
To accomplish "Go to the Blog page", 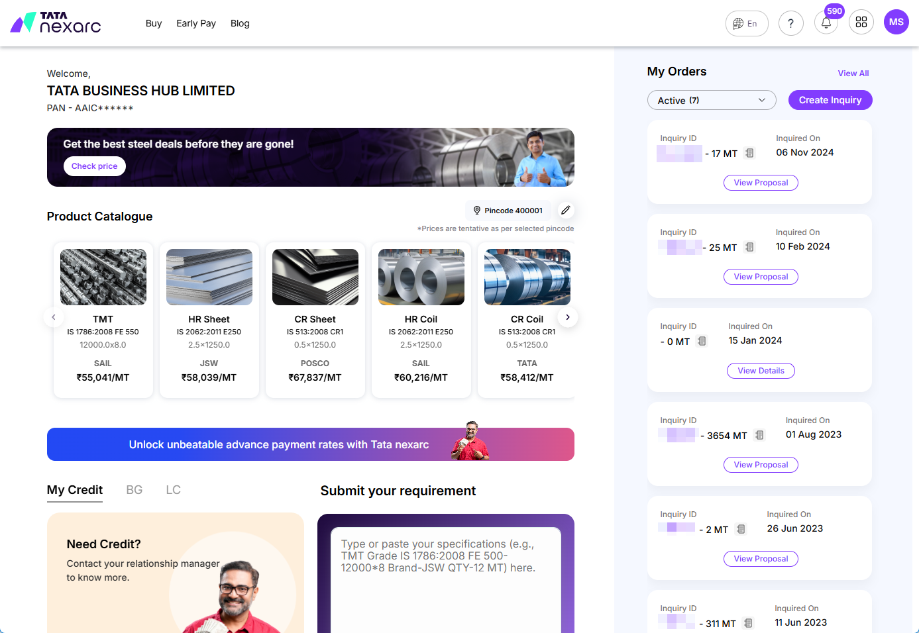I will (x=240, y=23).
